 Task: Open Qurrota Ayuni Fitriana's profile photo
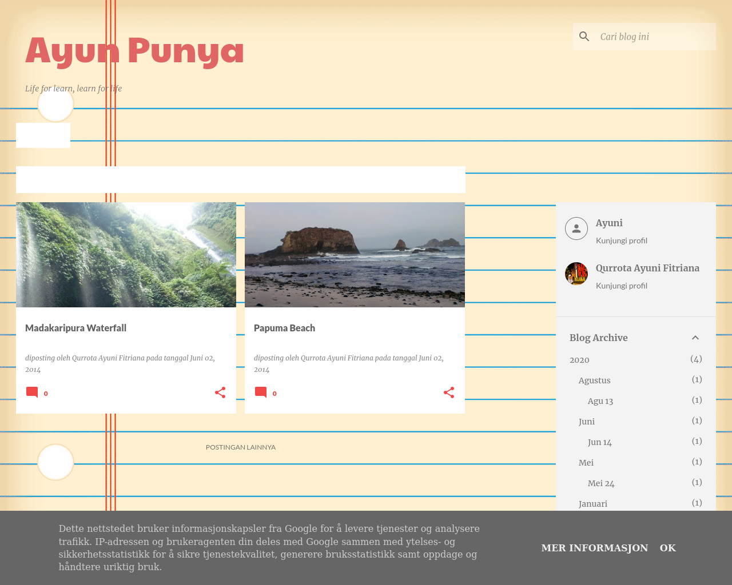(x=576, y=274)
